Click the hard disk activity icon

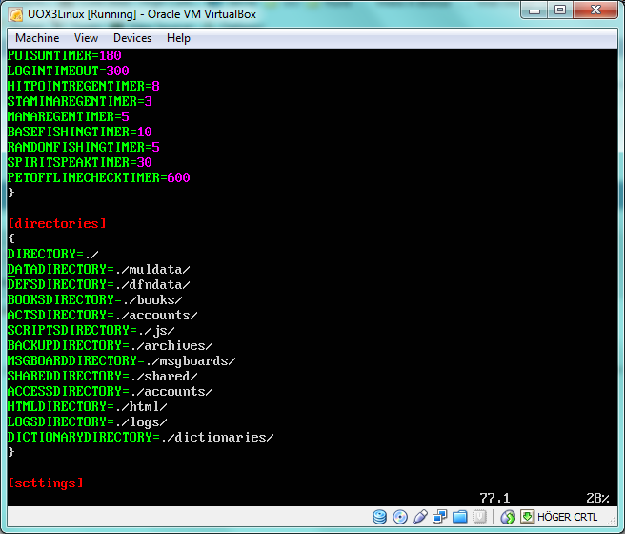pyautogui.click(x=380, y=517)
